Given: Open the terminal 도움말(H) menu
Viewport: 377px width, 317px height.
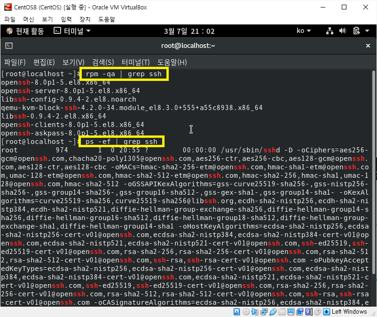Looking at the screenshot, I should point(172,62).
